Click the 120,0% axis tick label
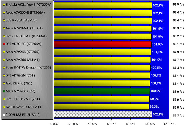This screenshot has width=185, height=127. 169,124
